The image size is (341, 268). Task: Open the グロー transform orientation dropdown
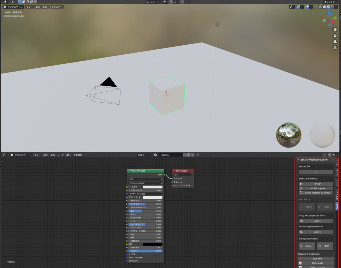click(x=153, y=2)
